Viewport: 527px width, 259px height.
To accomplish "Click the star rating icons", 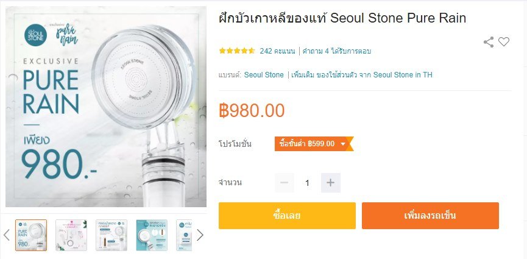I will coord(236,51).
